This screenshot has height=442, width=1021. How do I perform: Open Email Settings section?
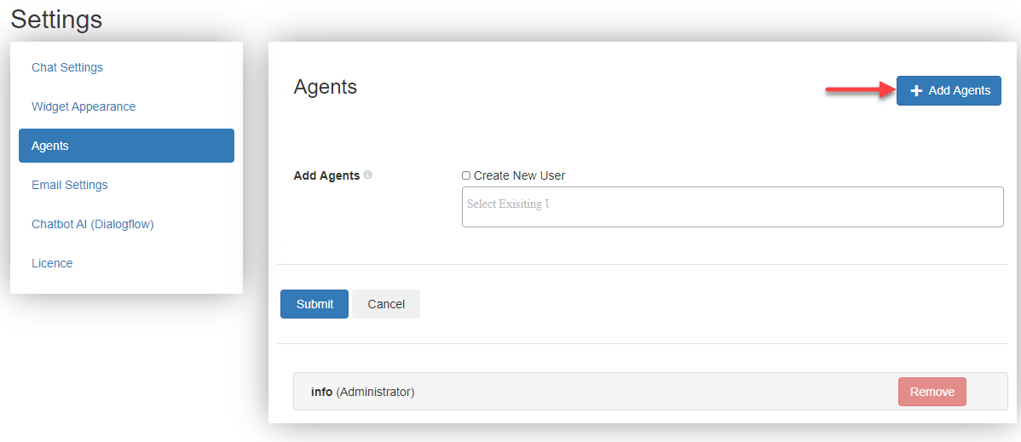click(70, 185)
